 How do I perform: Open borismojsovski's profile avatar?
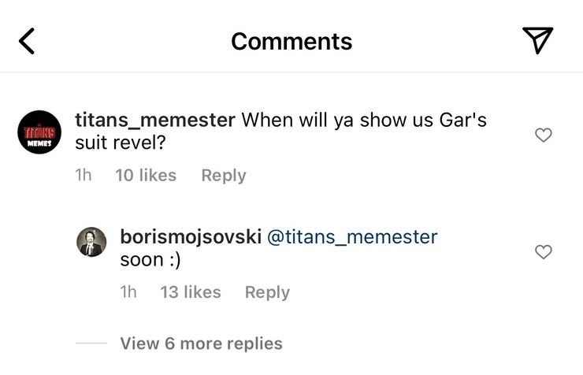pyautogui.click(x=91, y=242)
